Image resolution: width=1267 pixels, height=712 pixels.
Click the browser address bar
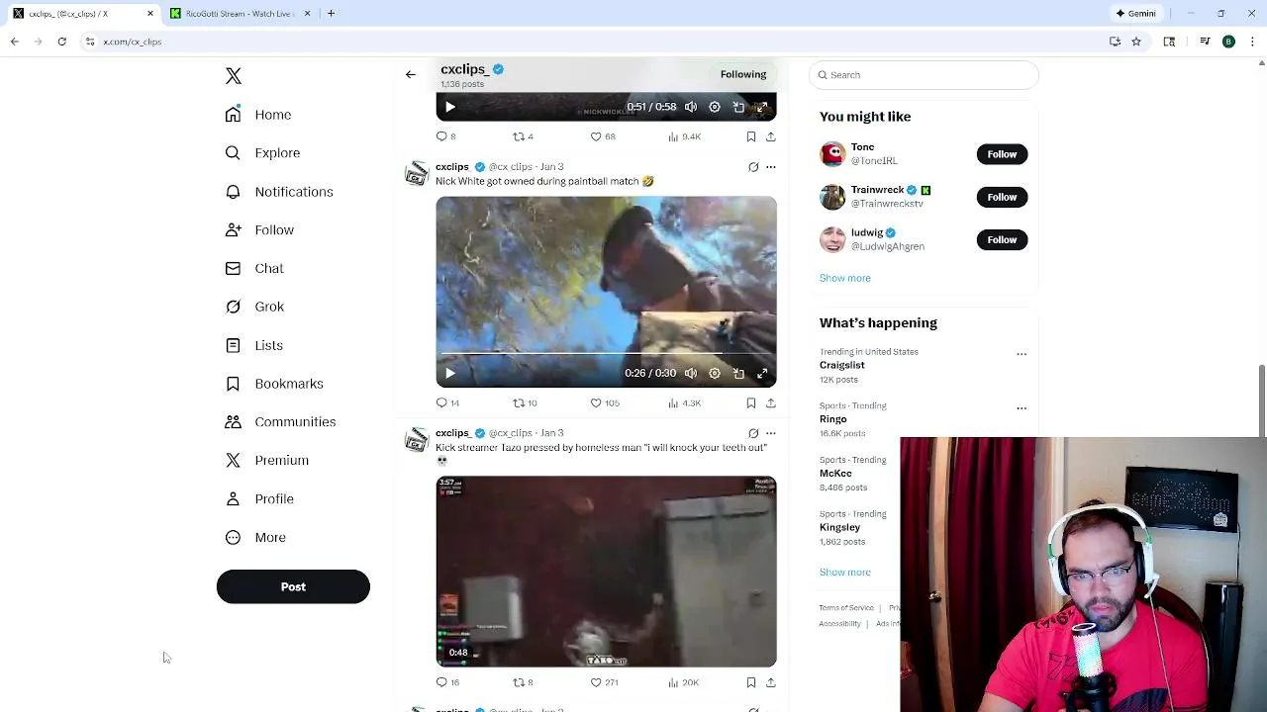[594, 42]
